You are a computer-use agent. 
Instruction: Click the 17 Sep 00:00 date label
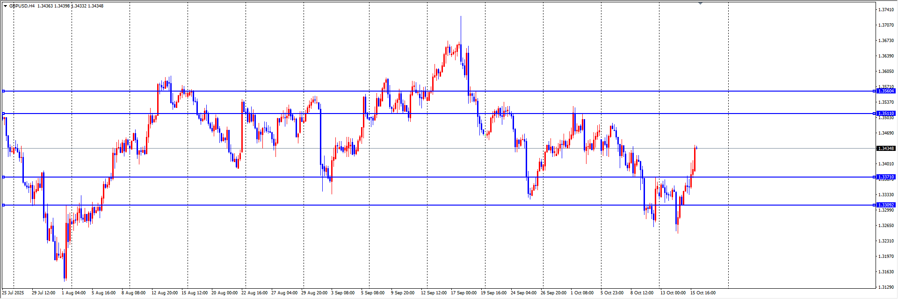coord(463,293)
